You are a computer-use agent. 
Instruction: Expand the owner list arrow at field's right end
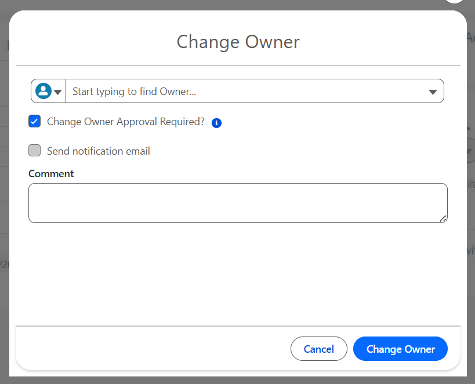point(433,92)
